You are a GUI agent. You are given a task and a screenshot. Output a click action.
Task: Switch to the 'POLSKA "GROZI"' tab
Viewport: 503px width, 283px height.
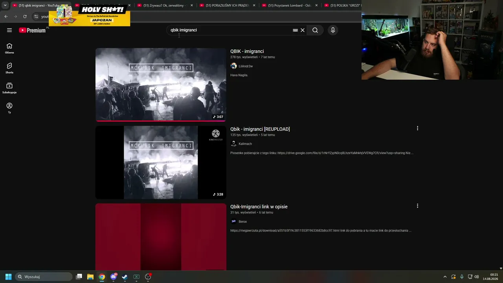(x=342, y=6)
